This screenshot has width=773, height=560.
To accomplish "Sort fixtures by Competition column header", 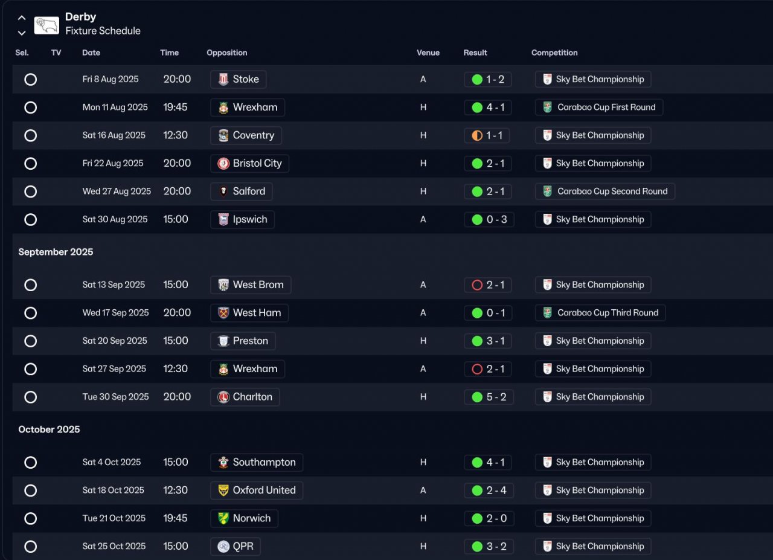I will click(x=554, y=53).
